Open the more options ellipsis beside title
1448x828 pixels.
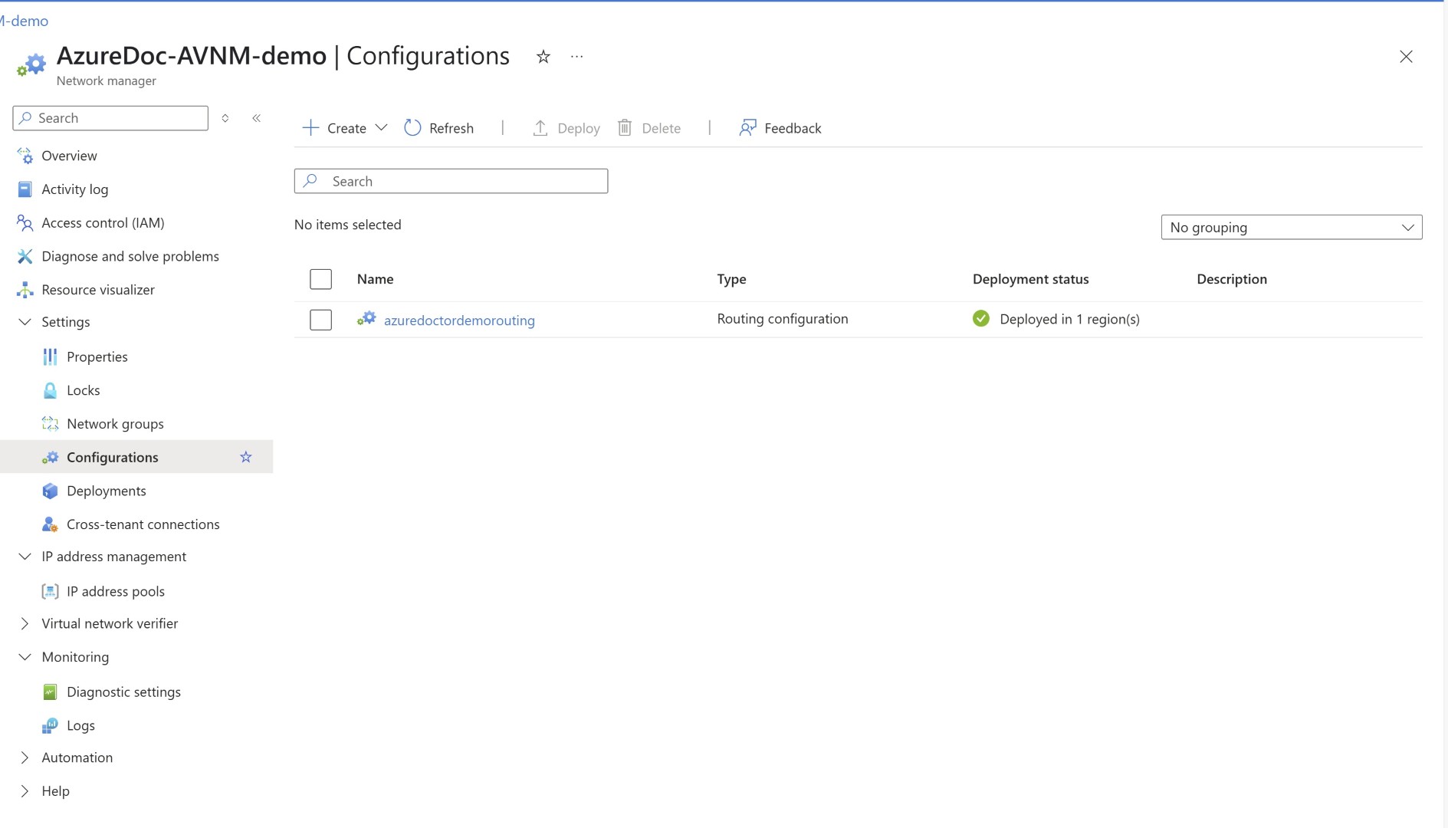point(577,57)
